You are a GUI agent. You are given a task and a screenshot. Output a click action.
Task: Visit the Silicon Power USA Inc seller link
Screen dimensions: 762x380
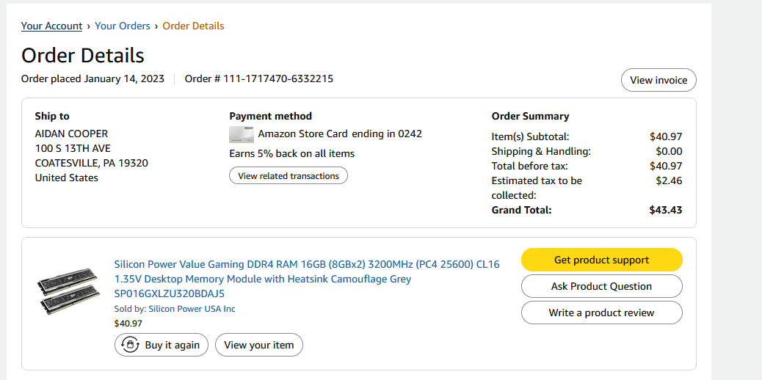point(192,309)
